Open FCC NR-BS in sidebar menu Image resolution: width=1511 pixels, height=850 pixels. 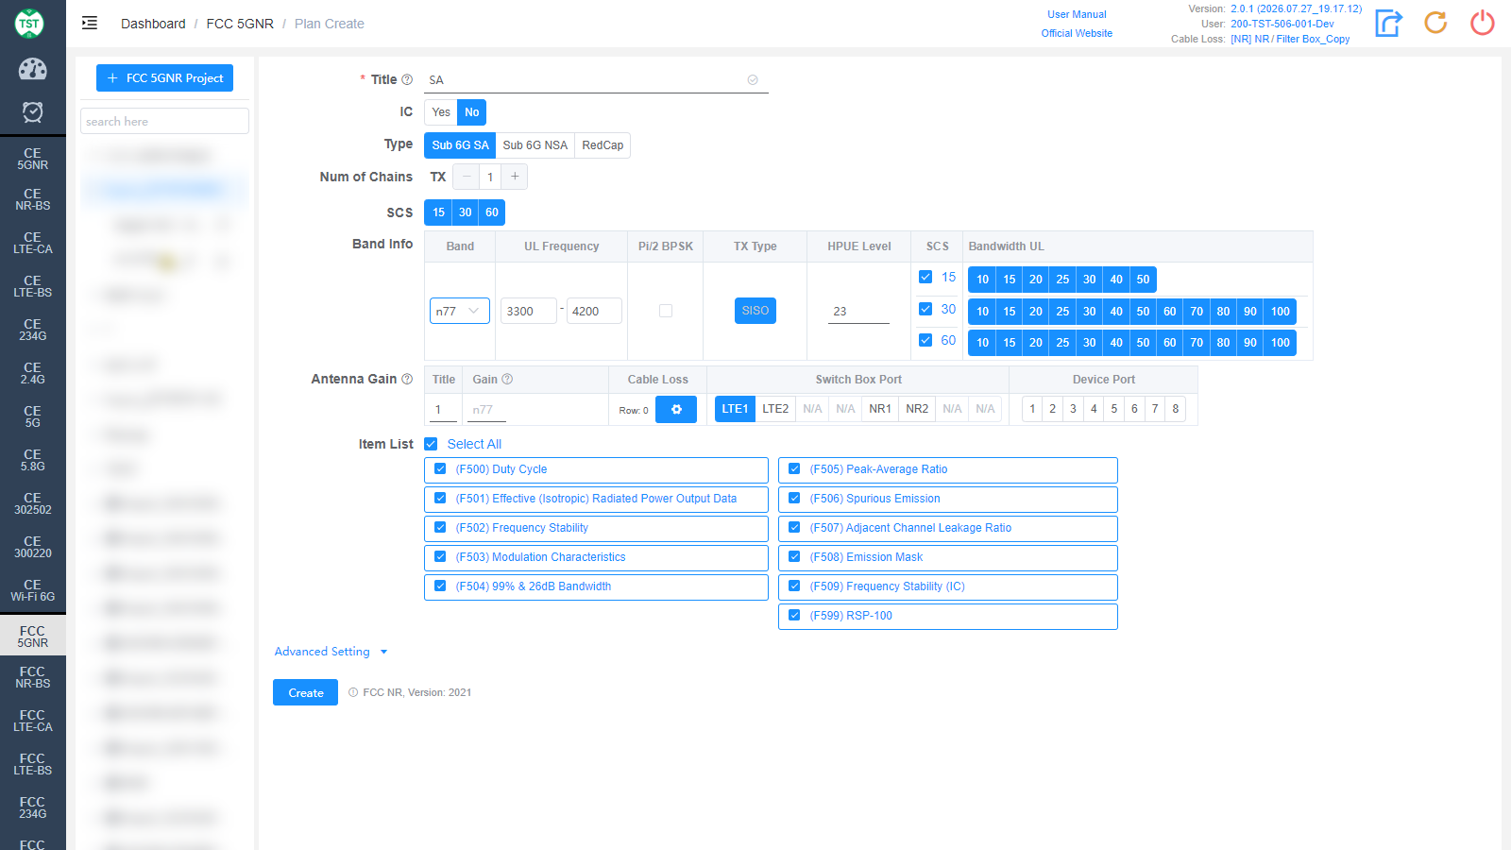33,677
